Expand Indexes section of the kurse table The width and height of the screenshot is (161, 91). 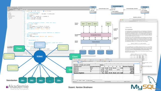(95, 12)
